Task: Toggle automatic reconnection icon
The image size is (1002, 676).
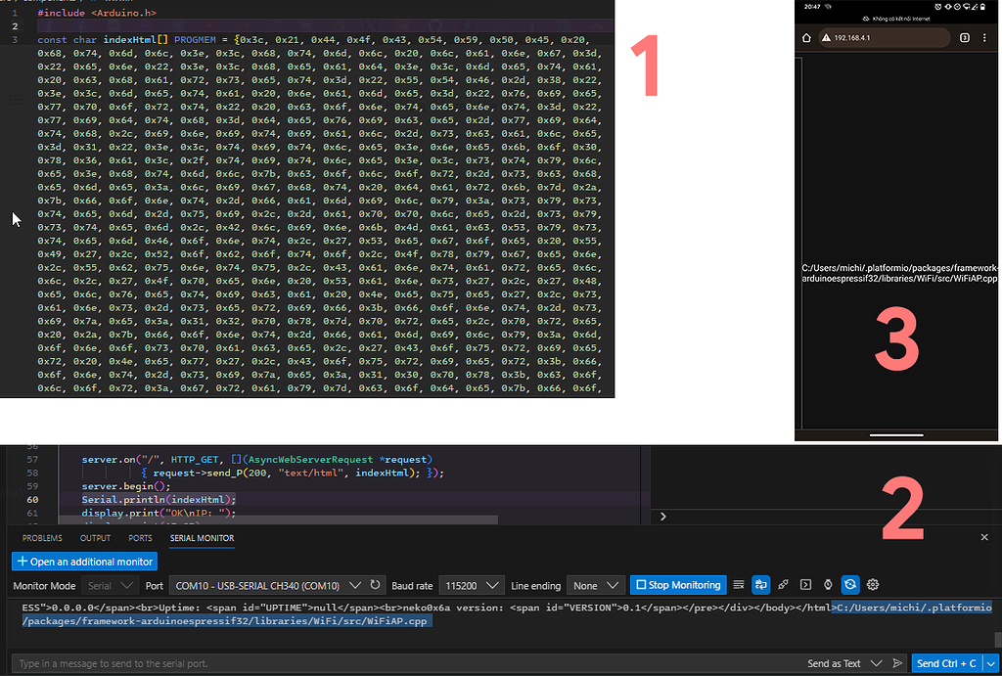Action: click(851, 585)
